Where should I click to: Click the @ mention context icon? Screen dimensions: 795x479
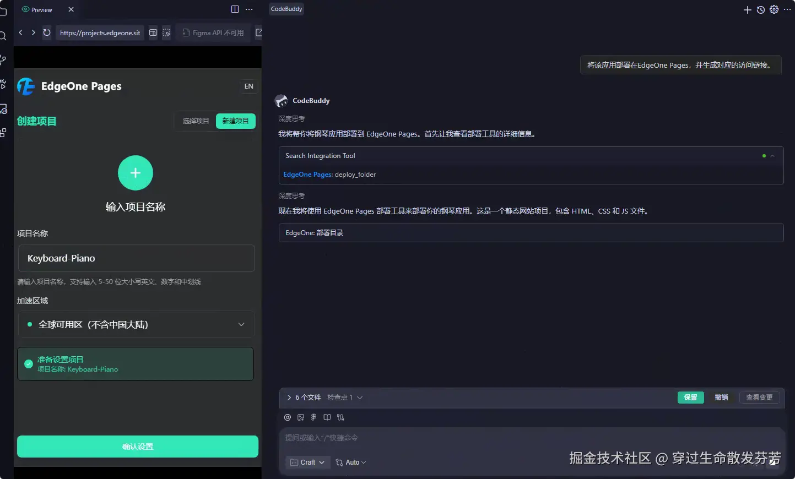click(x=288, y=417)
